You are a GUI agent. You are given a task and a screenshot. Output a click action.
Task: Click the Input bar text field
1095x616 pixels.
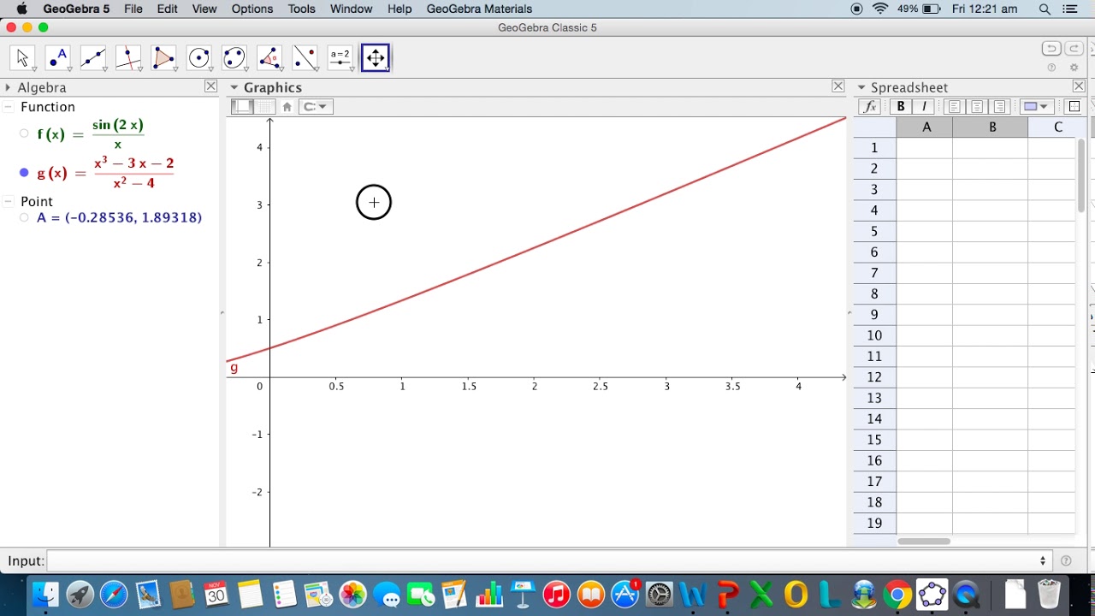[x=547, y=561]
